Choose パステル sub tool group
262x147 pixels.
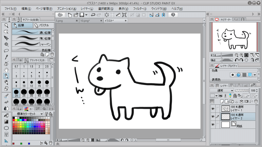[x=44, y=25]
